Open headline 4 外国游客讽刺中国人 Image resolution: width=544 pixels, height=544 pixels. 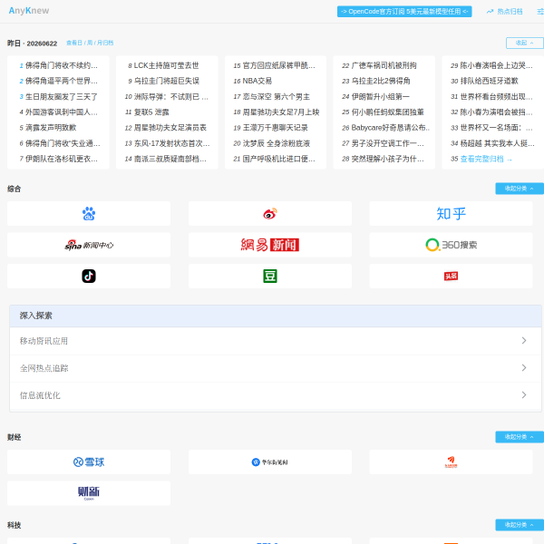[x=62, y=112]
